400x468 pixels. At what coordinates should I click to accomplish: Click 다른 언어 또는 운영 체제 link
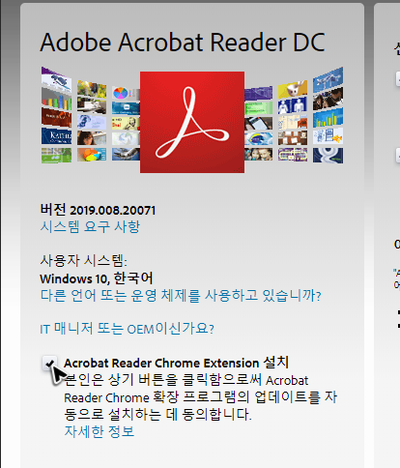181,295
